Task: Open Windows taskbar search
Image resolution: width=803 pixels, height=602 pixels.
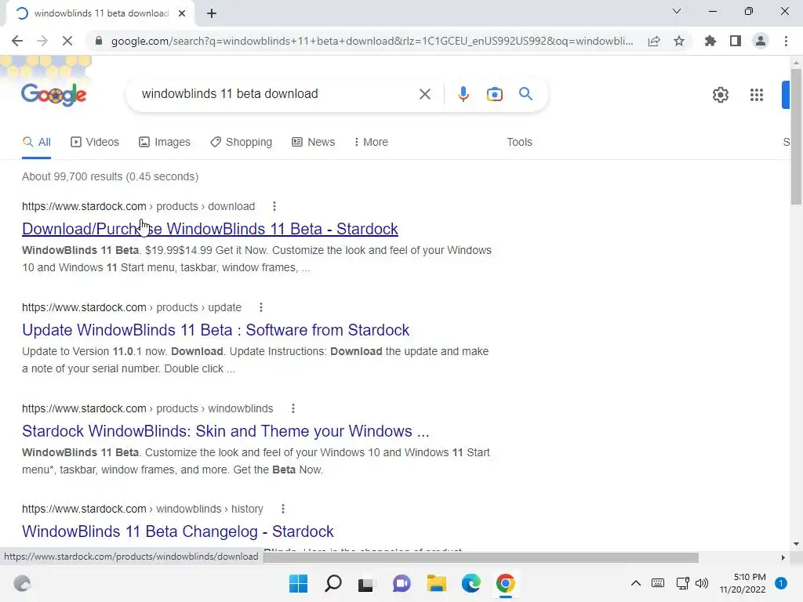Action: (333, 583)
